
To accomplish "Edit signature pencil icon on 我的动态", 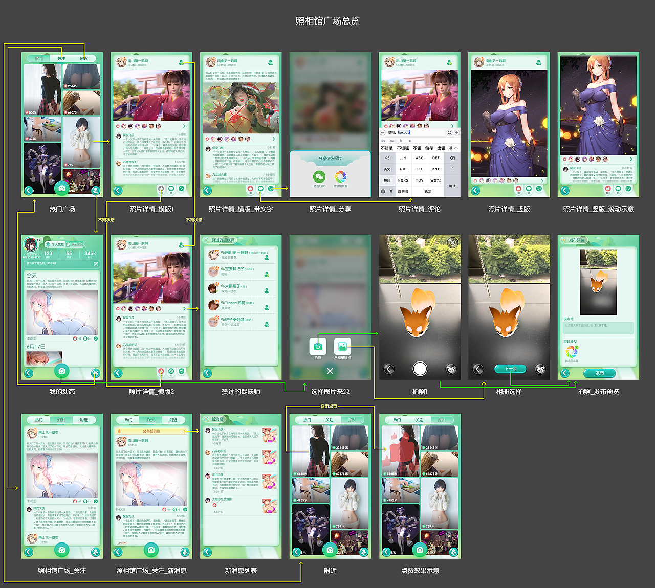I will pos(96,264).
